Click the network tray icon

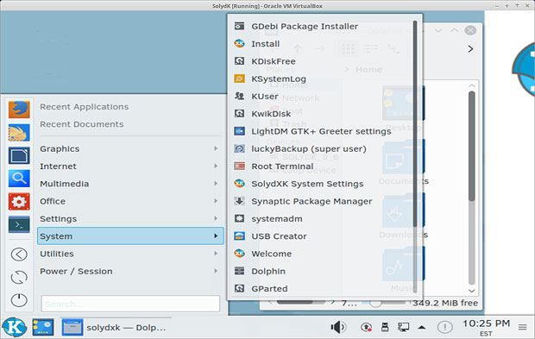[x=403, y=327]
